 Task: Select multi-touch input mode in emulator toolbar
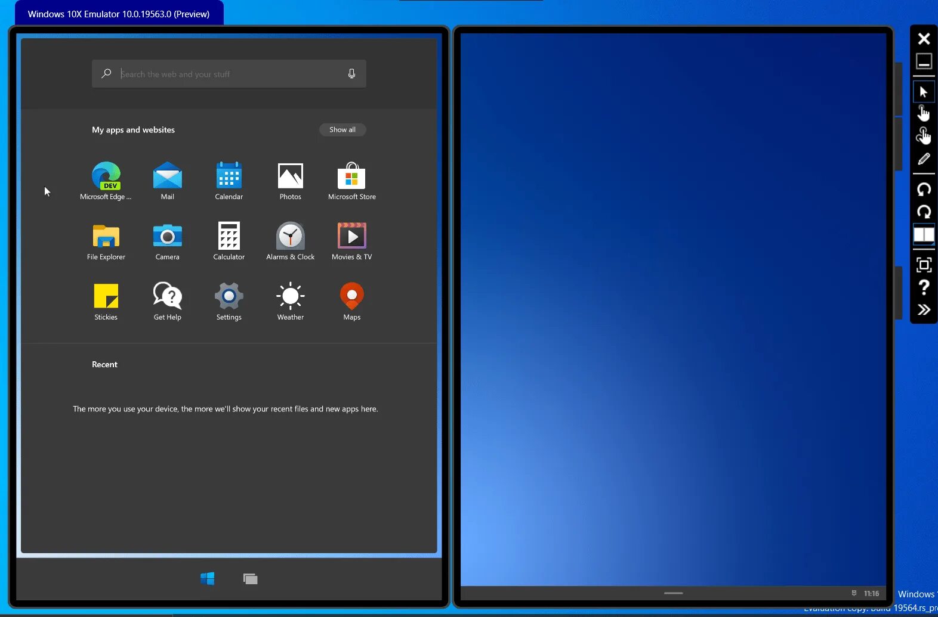(x=924, y=136)
